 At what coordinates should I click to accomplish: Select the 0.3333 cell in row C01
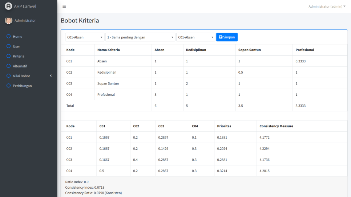(x=300, y=61)
